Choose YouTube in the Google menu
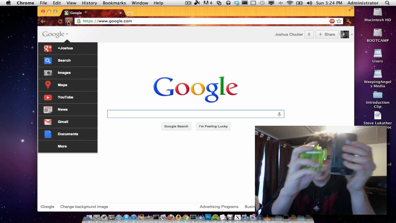Image resolution: width=396 pixels, height=223 pixels. click(x=67, y=97)
